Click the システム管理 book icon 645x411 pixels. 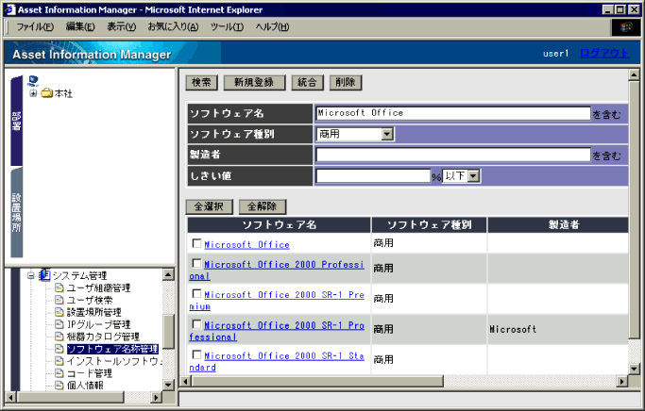(44, 275)
